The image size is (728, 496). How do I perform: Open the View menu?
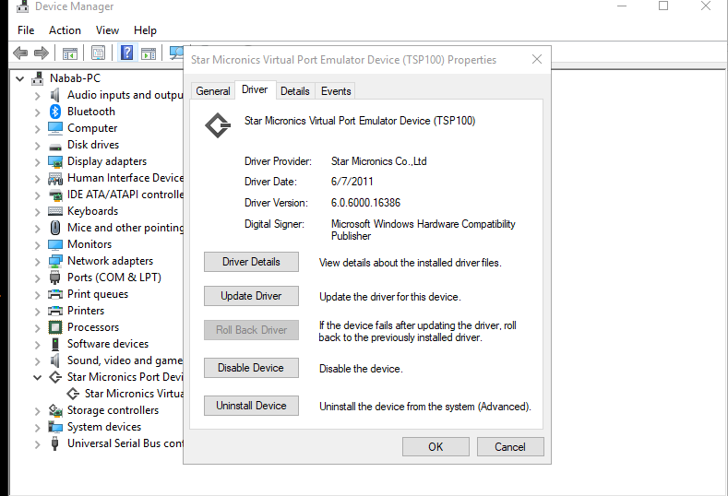pos(107,30)
